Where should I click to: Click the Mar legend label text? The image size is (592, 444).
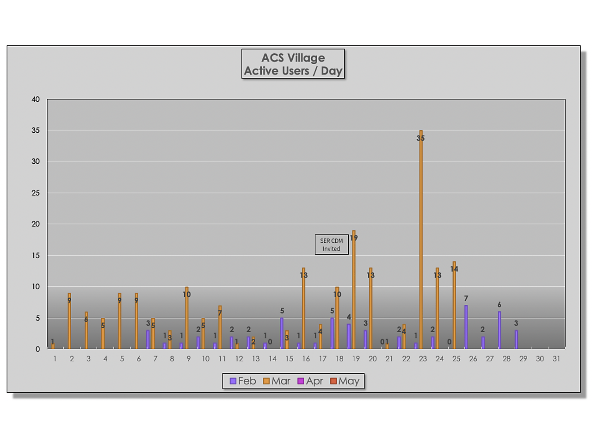(x=281, y=381)
